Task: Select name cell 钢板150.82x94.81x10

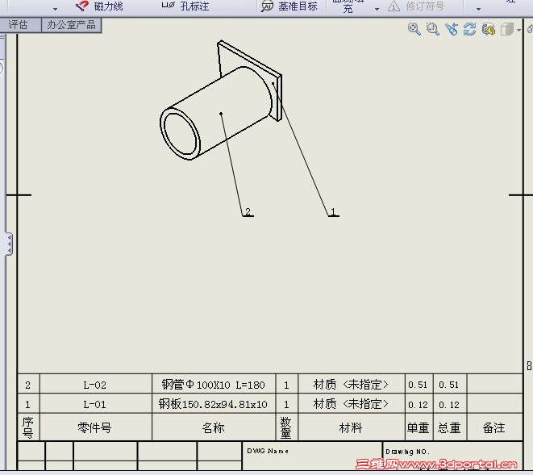Action: click(x=214, y=404)
